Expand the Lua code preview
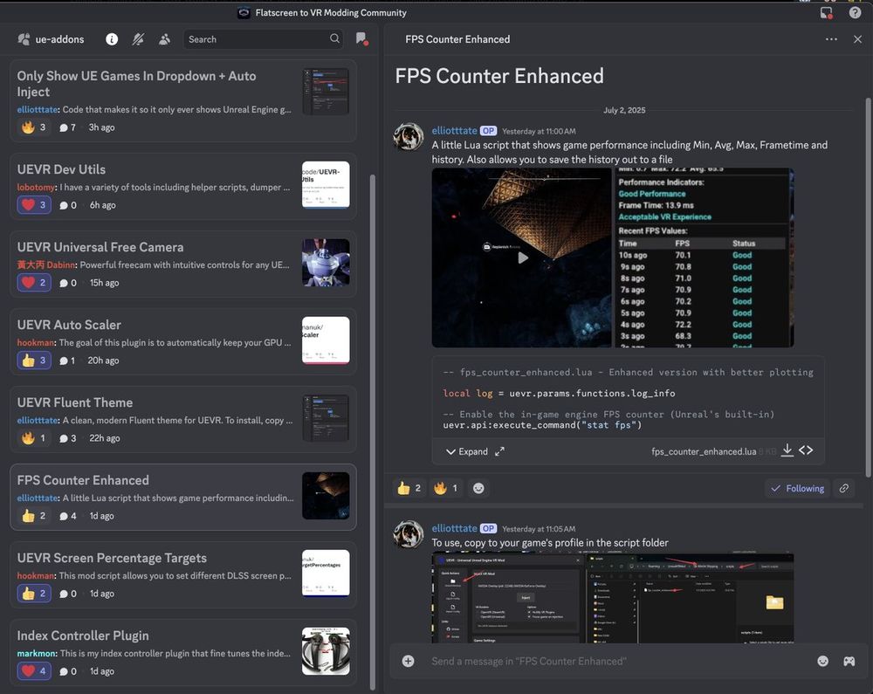The width and height of the screenshot is (873, 694). click(466, 451)
